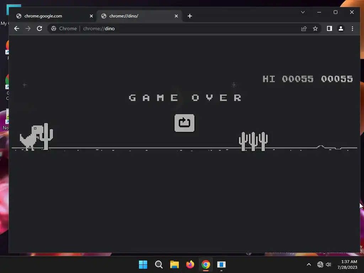The width and height of the screenshot is (364, 273).
Task: Click the HI 00055 high score
Action: [288, 79]
